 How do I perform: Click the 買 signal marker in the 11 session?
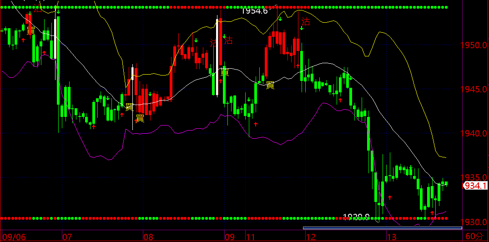270,85
